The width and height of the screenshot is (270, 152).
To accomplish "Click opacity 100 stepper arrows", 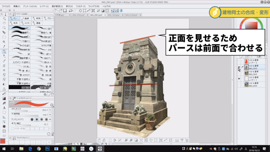I will [48, 115].
